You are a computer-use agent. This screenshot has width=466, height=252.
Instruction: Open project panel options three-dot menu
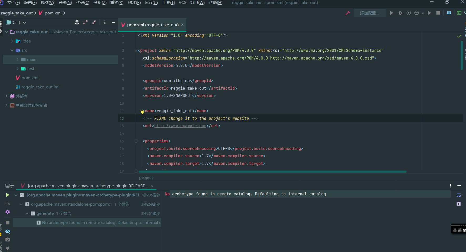pyautogui.click(x=105, y=22)
